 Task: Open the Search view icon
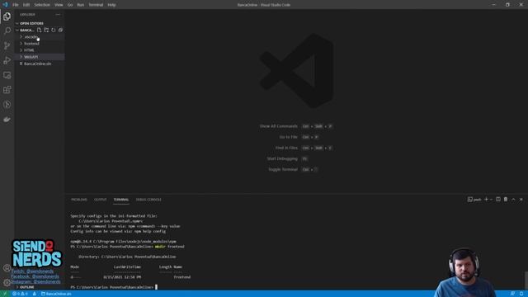pos(7,31)
